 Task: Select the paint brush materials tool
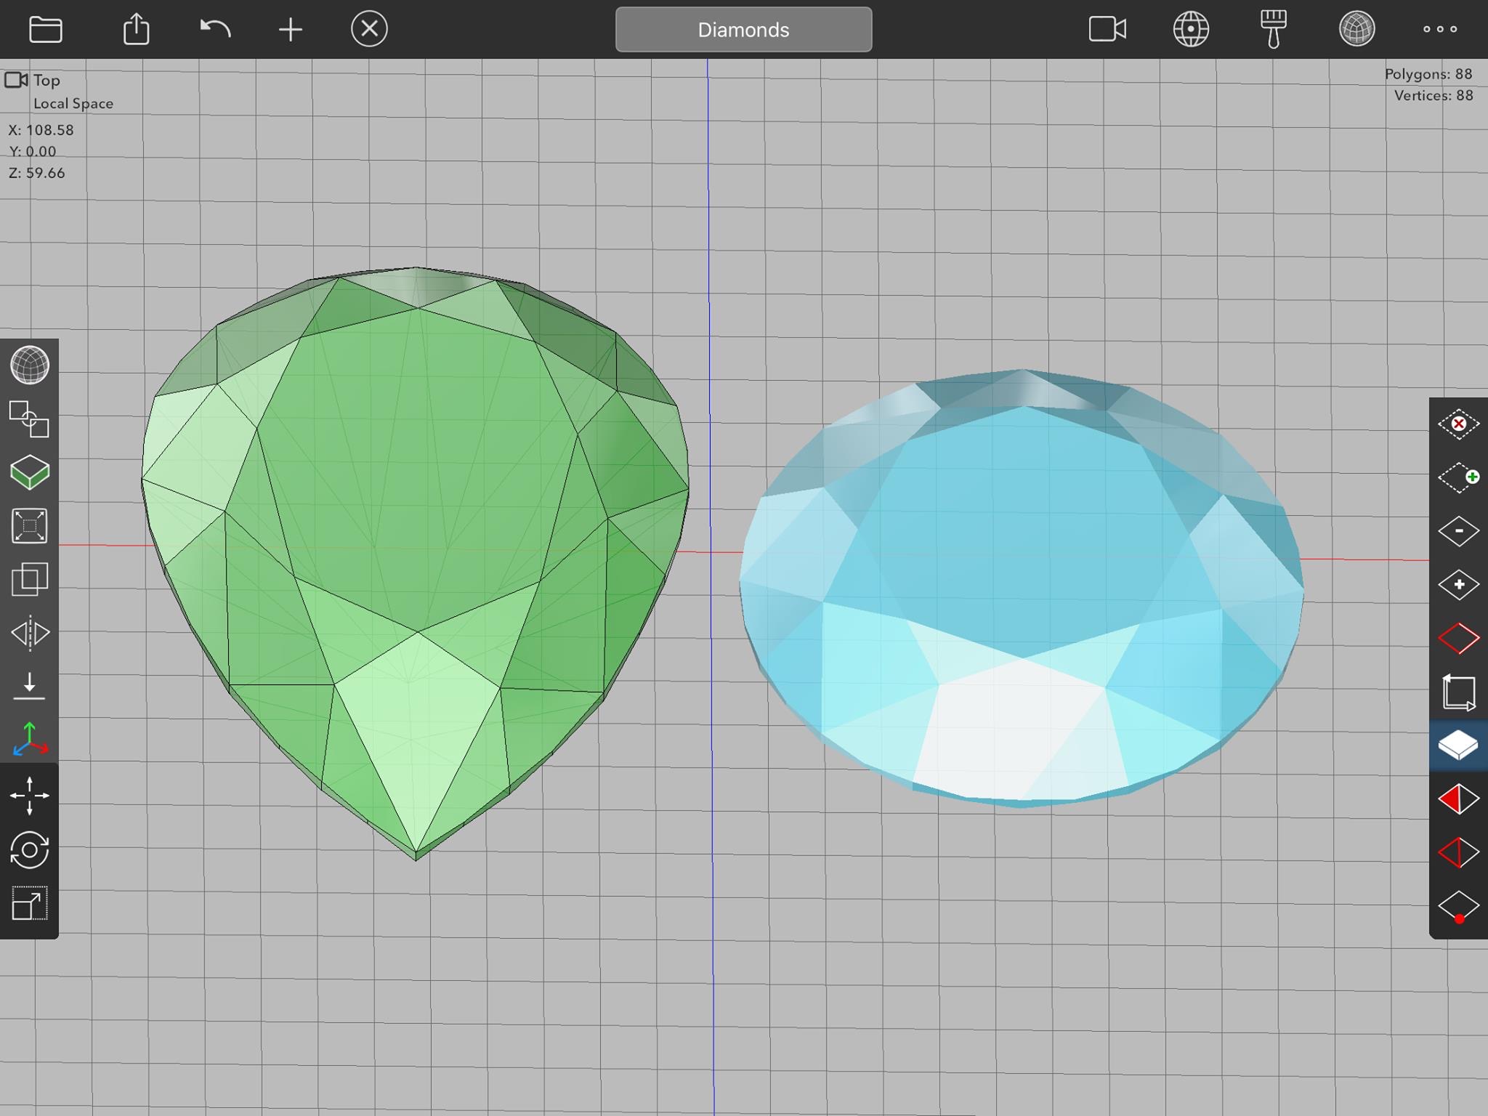click(1273, 30)
